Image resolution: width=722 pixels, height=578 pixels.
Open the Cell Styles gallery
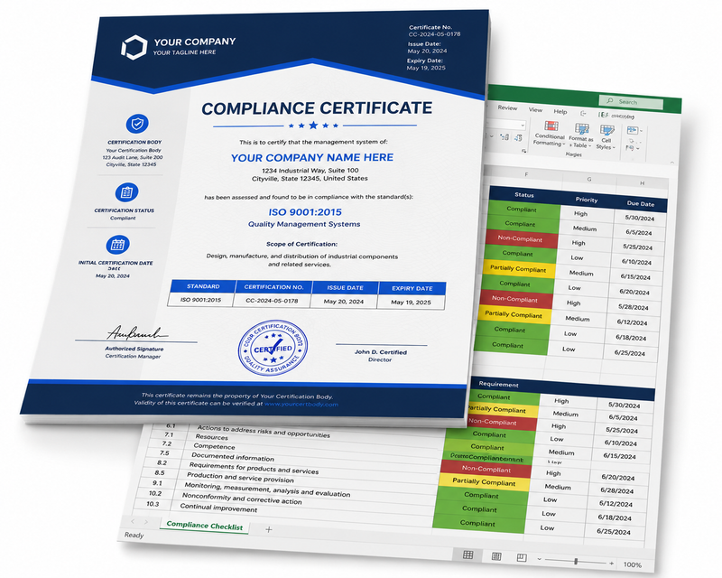(606, 137)
